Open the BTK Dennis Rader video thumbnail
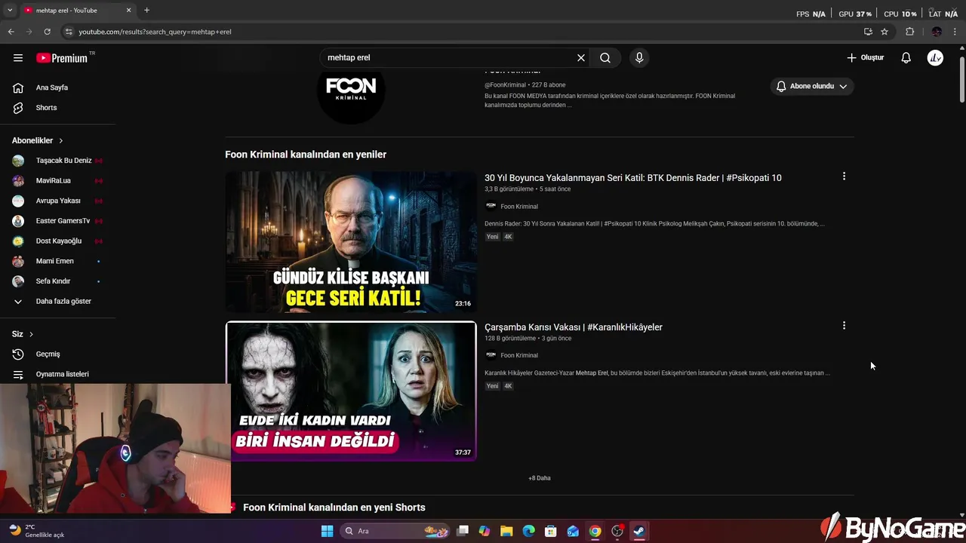 pos(351,242)
